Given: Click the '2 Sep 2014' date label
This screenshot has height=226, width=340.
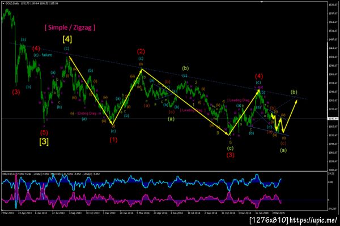Looking at the screenshot, I should pyautogui.click(x=211, y=213).
